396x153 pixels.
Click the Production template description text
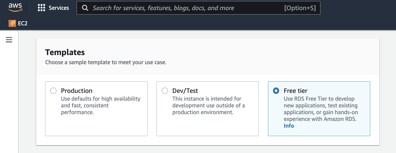100,105
